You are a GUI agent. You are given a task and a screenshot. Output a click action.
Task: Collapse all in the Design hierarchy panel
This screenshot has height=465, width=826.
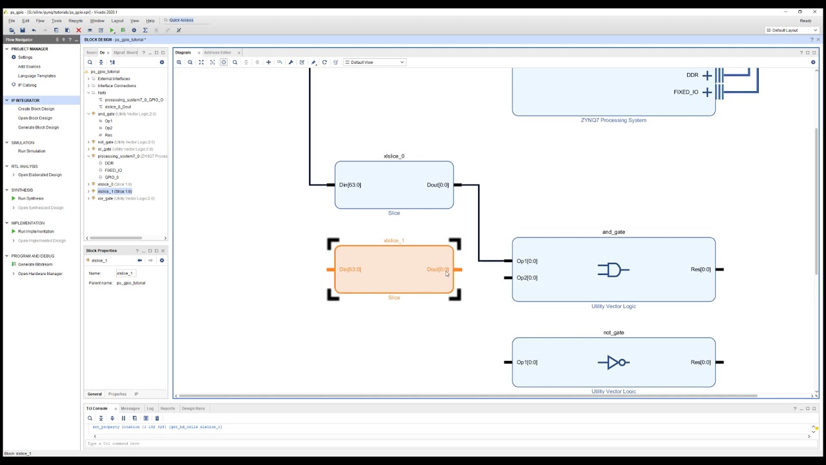pyautogui.click(x=101, y=63)
